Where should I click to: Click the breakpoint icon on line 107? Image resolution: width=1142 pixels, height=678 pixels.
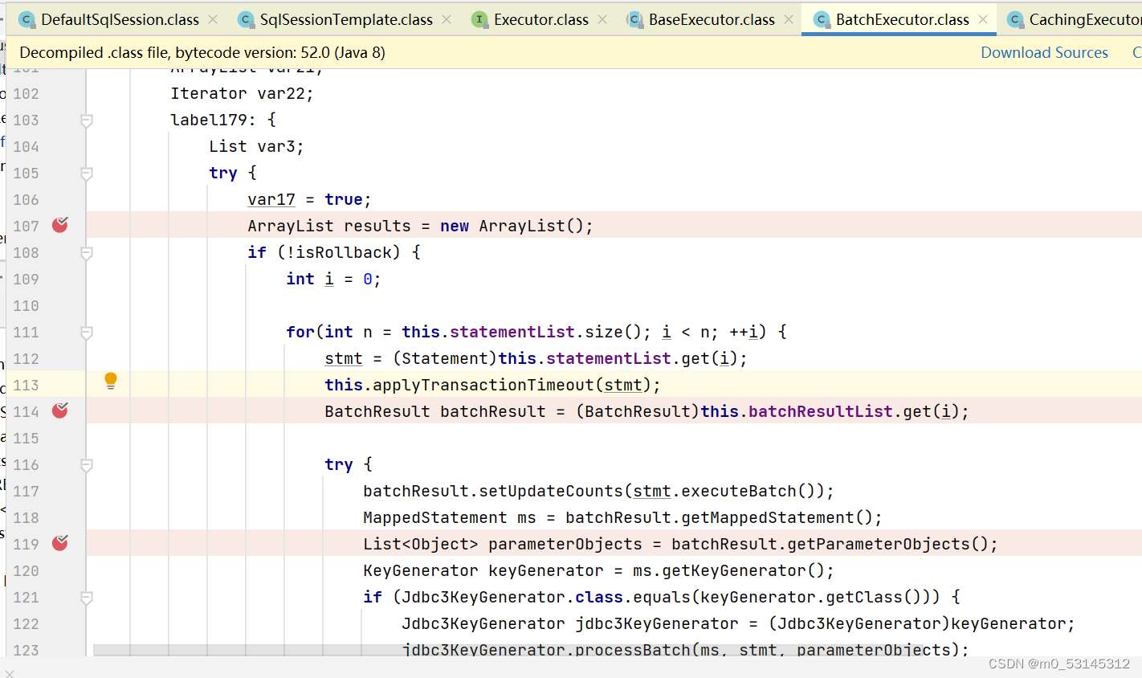[59, 226]
